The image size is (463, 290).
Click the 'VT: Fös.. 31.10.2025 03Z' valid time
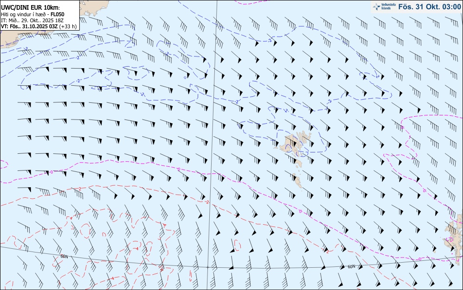pyautogui.click(x=29, y=26)
